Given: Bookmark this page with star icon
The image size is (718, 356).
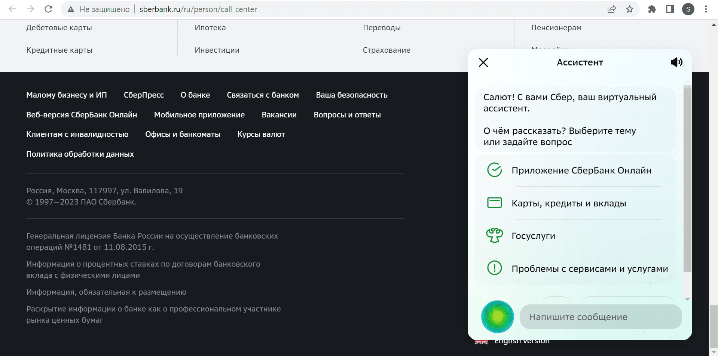Looking at the screenshot, I should (x=630, y=9).
